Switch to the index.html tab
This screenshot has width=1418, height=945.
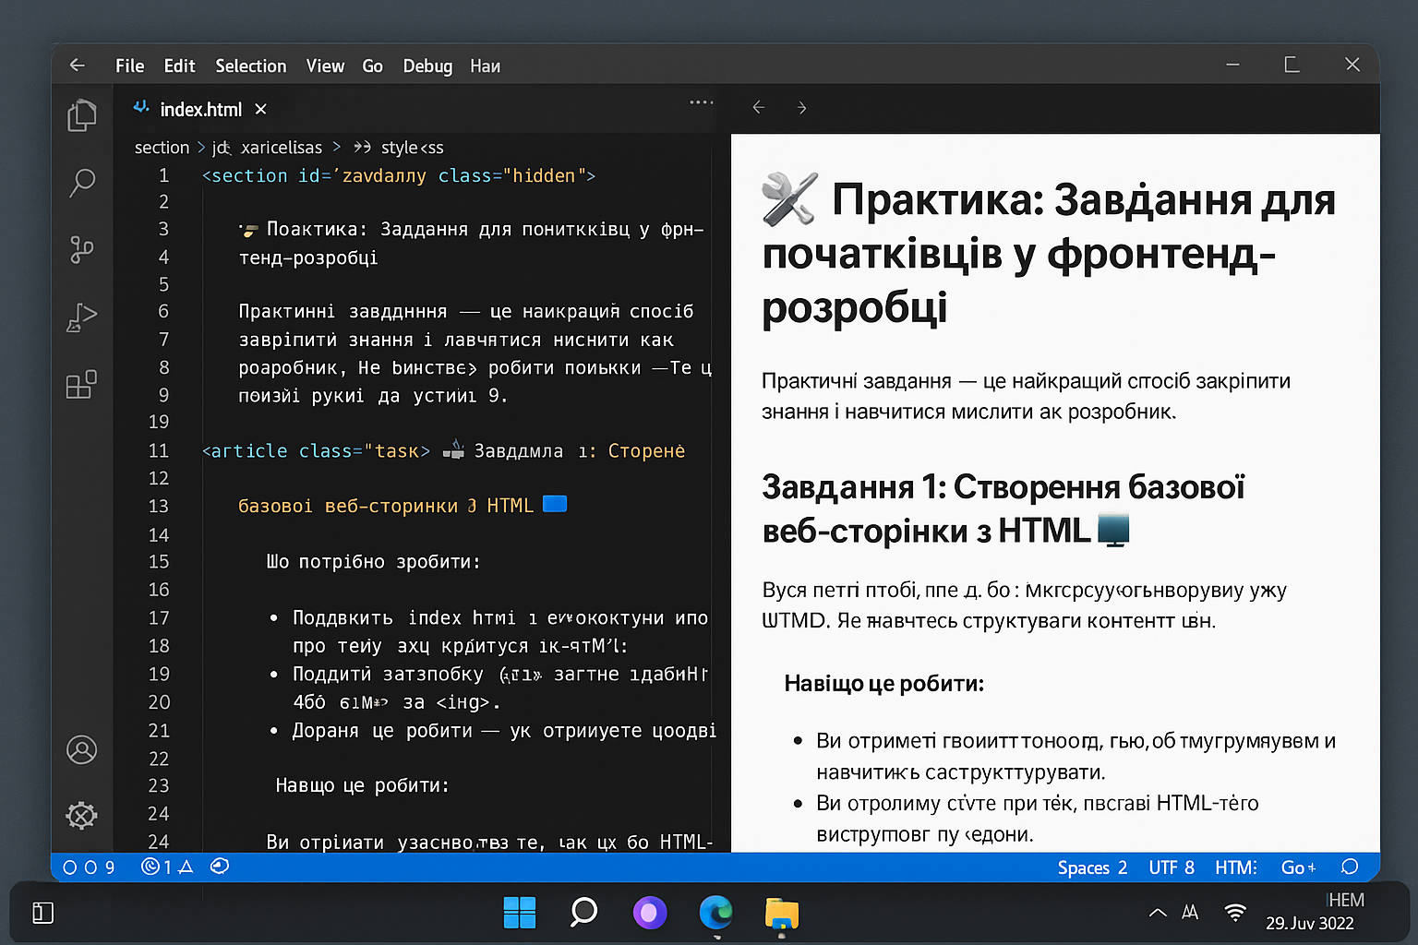tap(199, 109)
